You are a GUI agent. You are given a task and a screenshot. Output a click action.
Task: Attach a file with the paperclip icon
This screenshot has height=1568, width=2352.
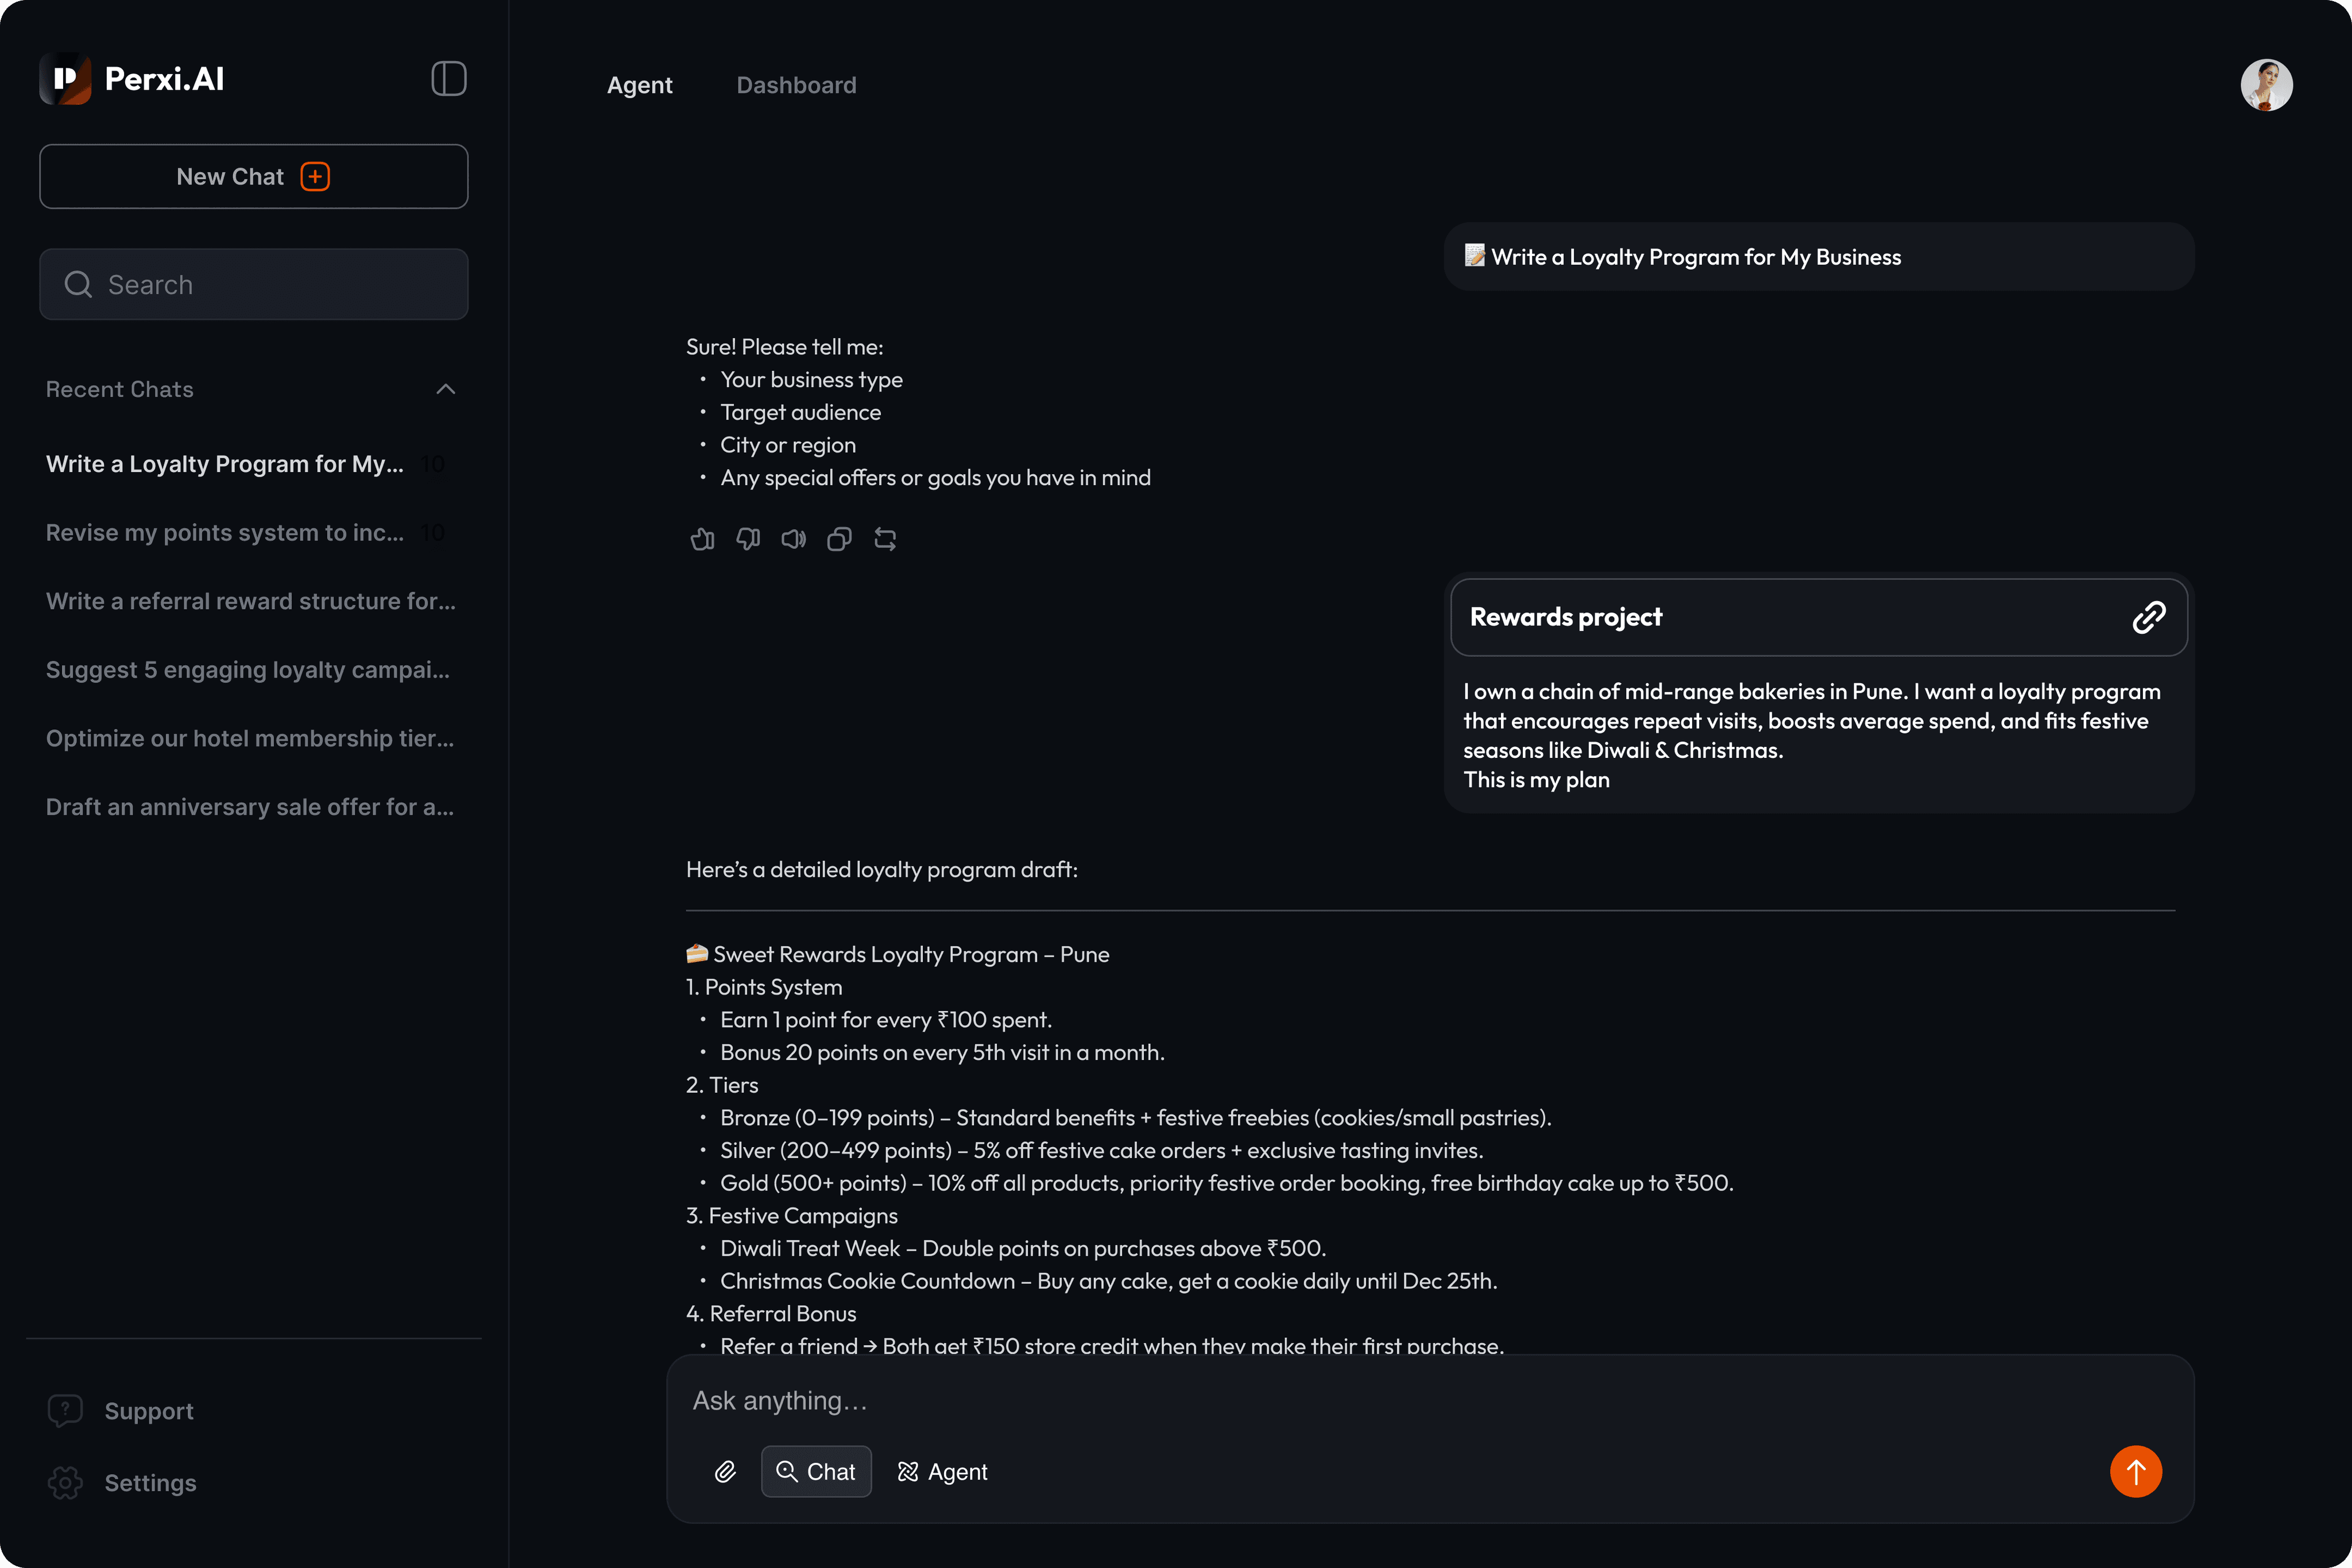click(725, 1471)
